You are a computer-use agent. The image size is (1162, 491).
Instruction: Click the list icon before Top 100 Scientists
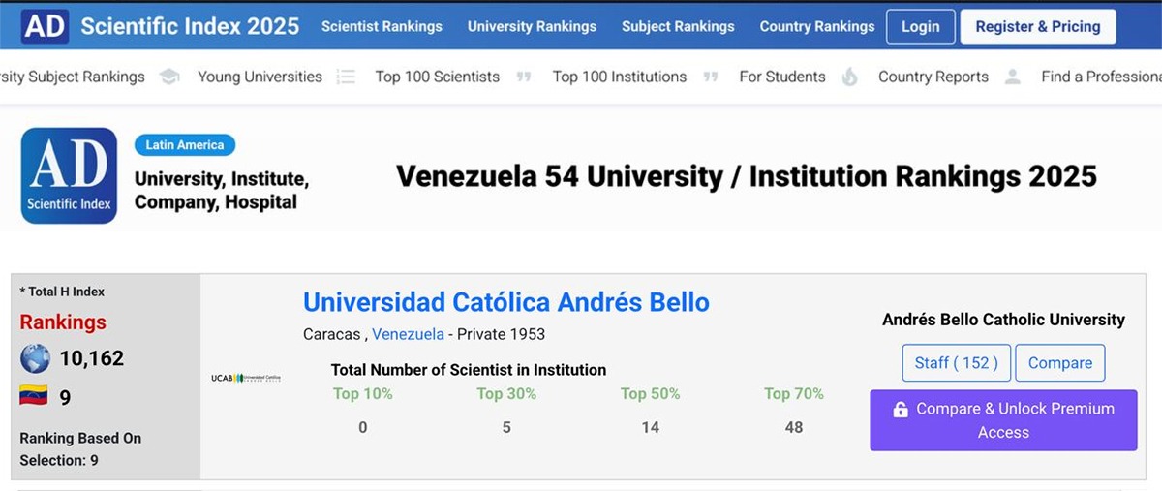point(347,77)
